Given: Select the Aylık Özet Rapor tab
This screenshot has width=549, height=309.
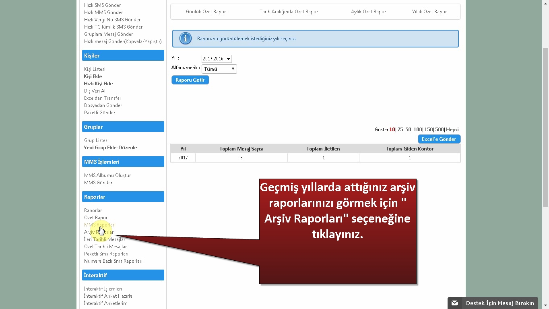Looking at the screenshot, I should [x=368, y=12].
